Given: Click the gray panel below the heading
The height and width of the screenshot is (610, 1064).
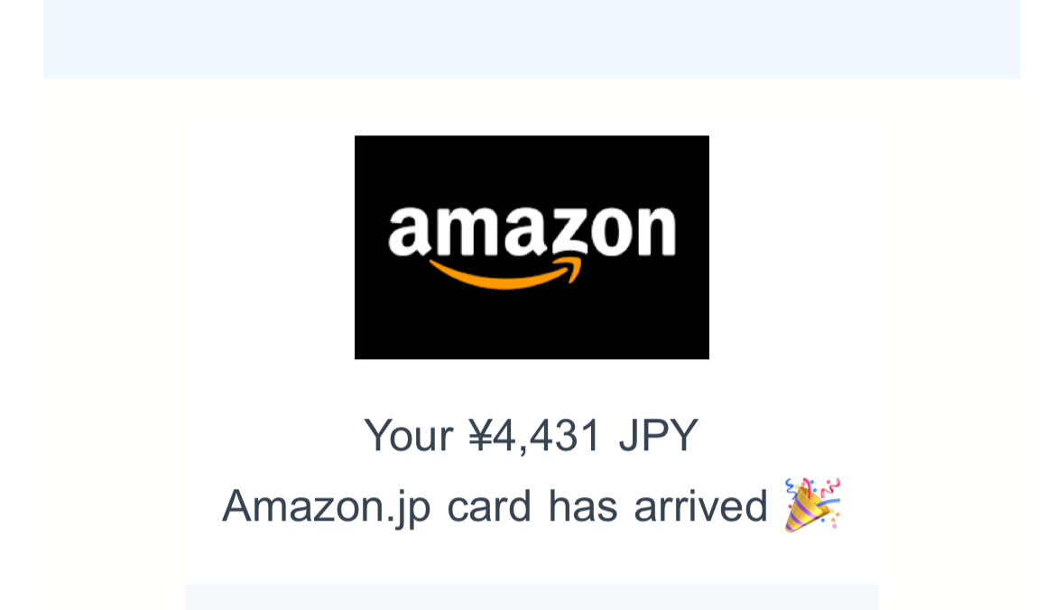Looking at the screenshot, I should 532,597.
